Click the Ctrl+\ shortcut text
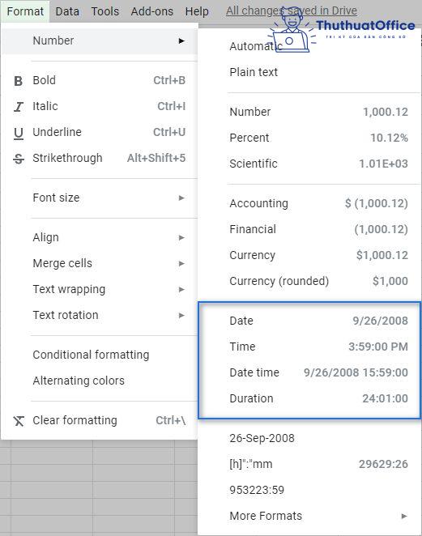This screenshot has width=422, height=536. pyautogui.click(x=171, y=420)
